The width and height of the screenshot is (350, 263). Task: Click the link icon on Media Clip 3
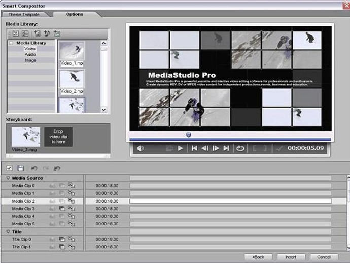[x=72, y=209]
